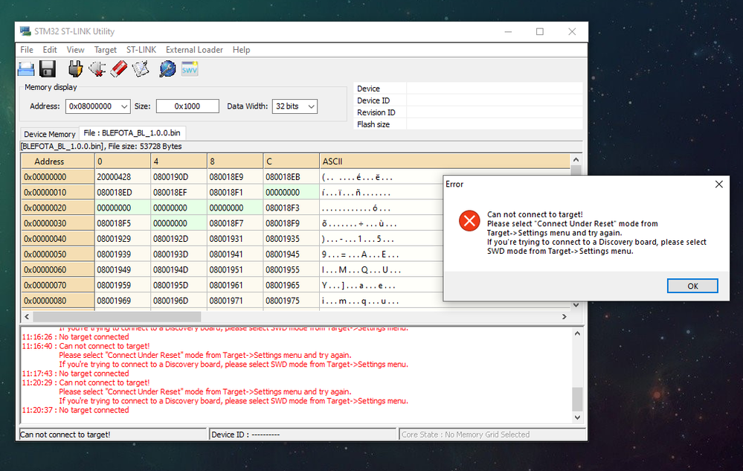This screenshot has height=471, width=743.
Task: Click the log pane up scroll arrow
Action: click(x=577, y=333)
